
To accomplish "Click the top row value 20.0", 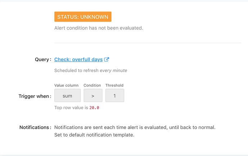I will (x=94, y=108).
